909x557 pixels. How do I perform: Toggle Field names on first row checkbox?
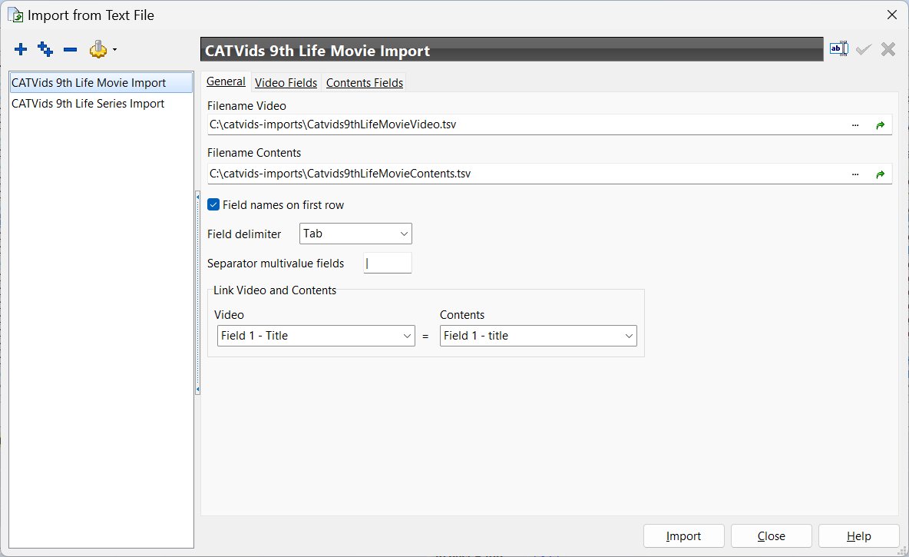click(213, 205)
